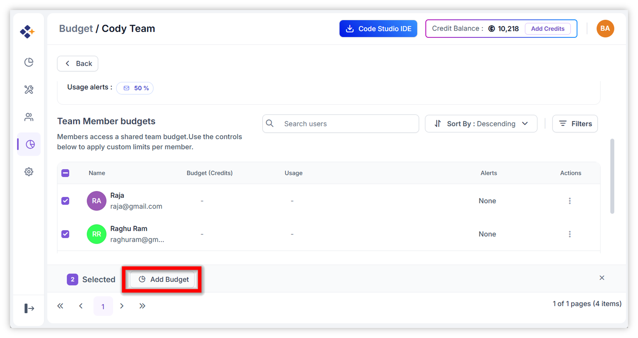
Task: Click the Credit Balance value 10,218
Action: point(508,29)
